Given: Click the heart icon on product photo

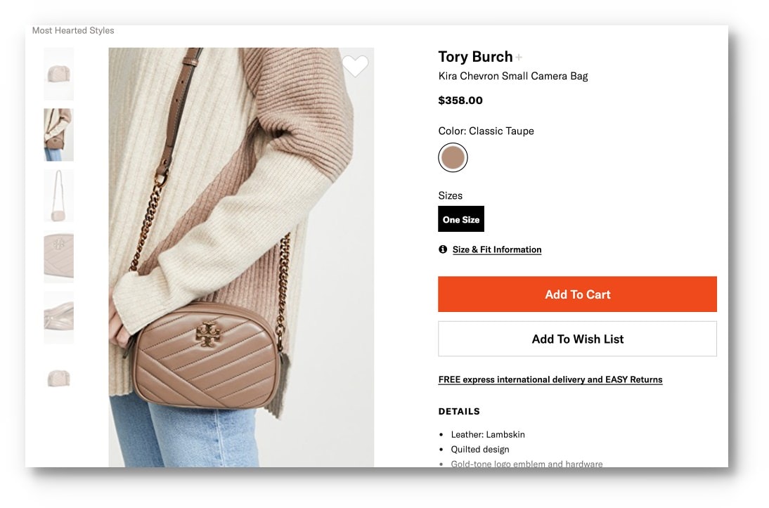Looking at the screenshot, I should click(355, 67).
